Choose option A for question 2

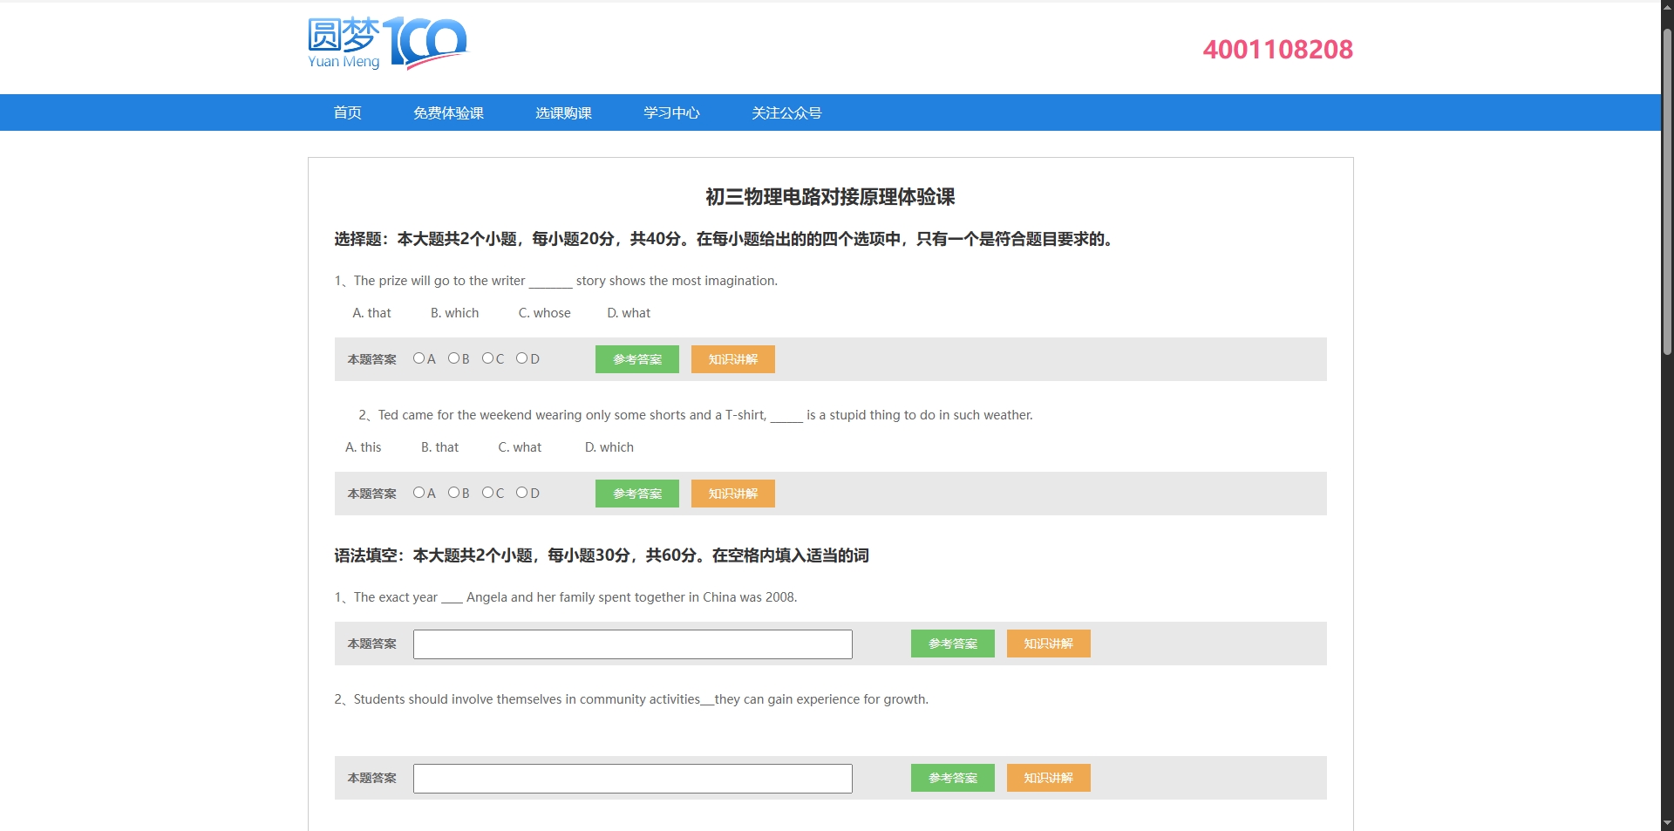[418, 493]
